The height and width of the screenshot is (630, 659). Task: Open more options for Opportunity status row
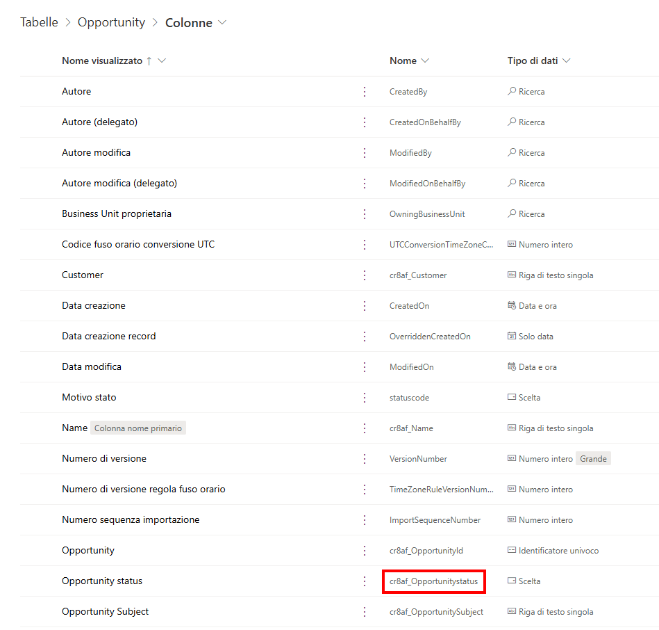(x=365, y=581)
